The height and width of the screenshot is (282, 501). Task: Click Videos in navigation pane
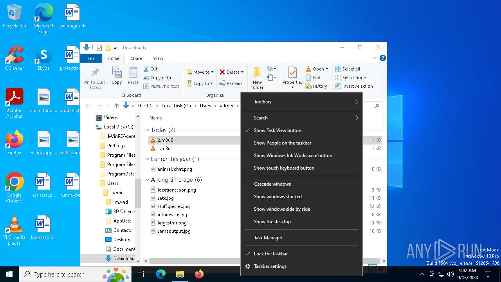tap(111, 117)
